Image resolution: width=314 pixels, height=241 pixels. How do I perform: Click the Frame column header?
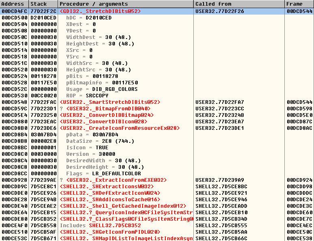pos(299,4)
